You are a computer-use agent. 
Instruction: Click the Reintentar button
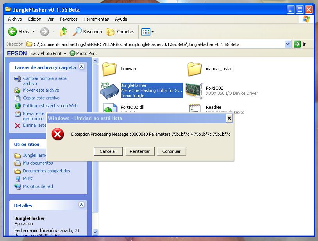click(140, 151)
